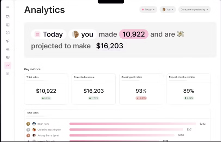
Task: Open the megaphone marketing icon
Action: click(8, 41)
